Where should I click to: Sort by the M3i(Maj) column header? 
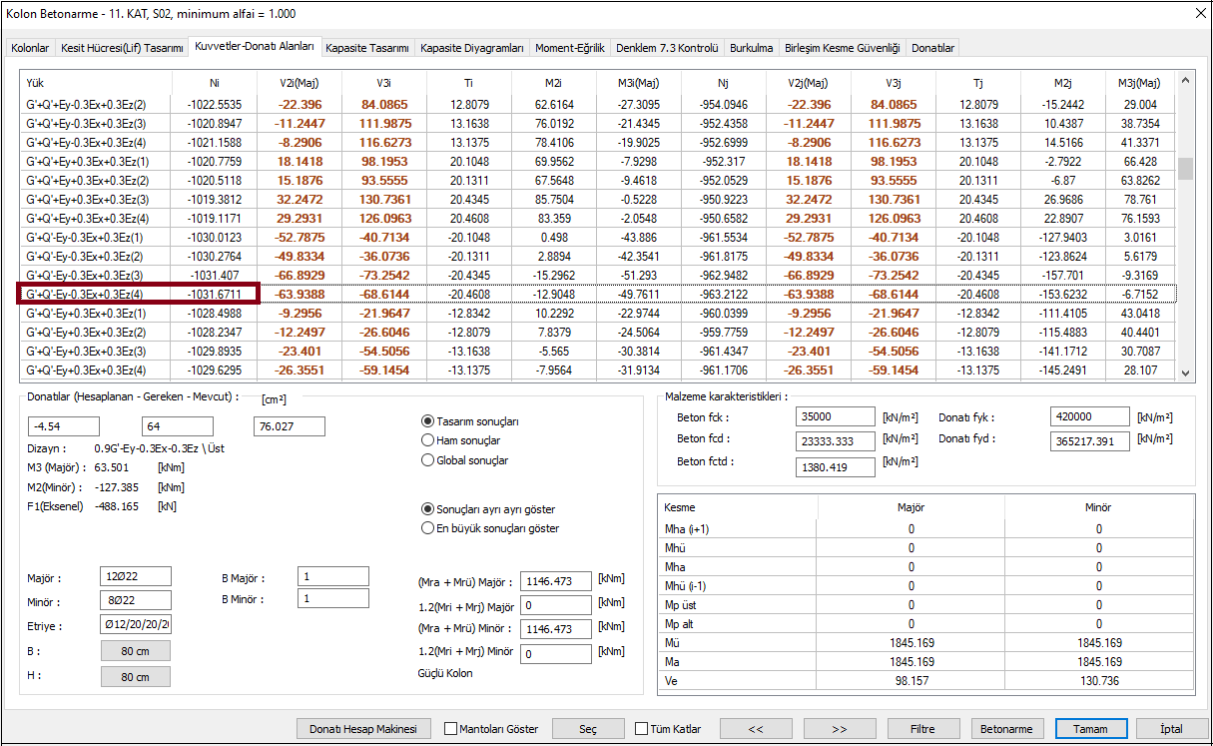tap(632, 83)
